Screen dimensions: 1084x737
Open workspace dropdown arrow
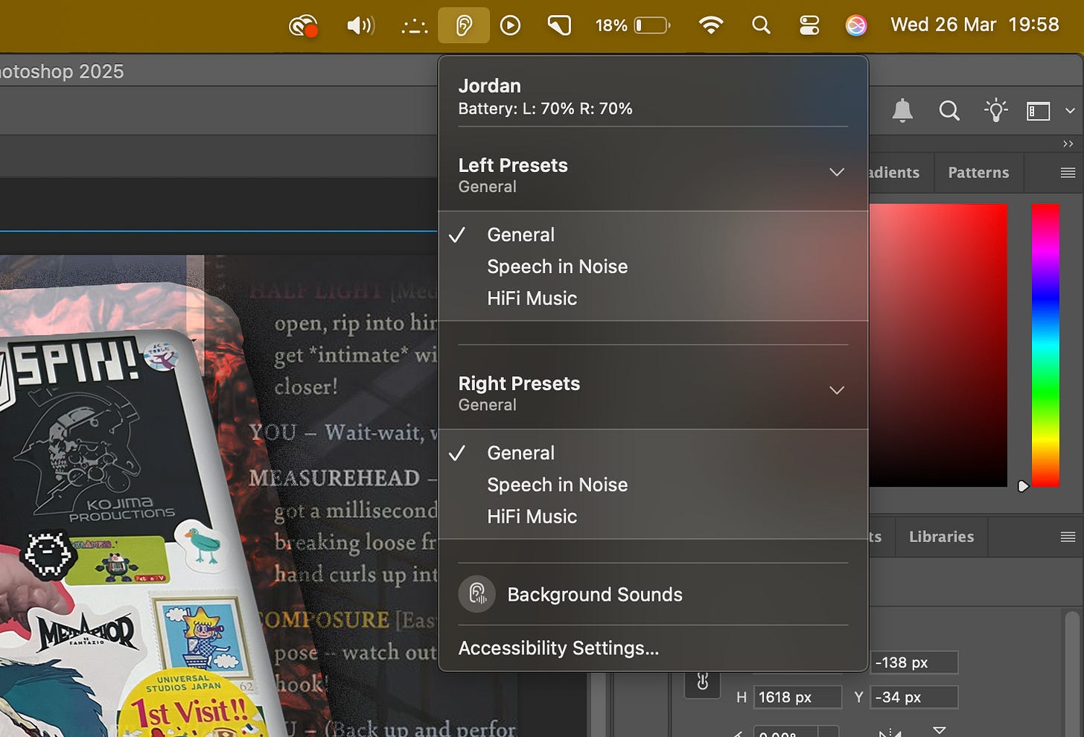tap(1070, 111)
